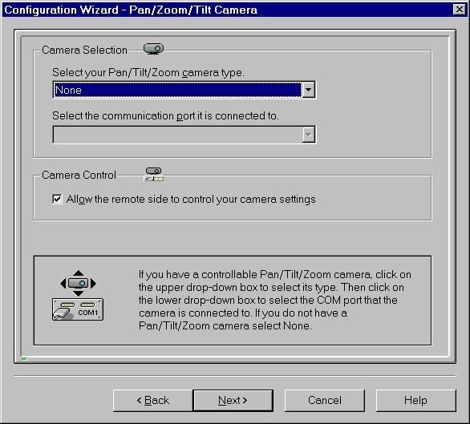Screen dimensions: 470x424
Task: Click the camera icon beside Camera Selection
Action: pos(153,49)
